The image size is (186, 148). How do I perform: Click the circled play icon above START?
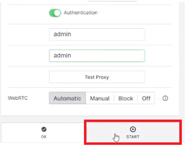[133, 129]
